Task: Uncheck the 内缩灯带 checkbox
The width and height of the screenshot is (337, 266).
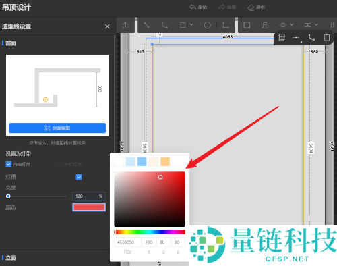Action: [x=9, y=164]
